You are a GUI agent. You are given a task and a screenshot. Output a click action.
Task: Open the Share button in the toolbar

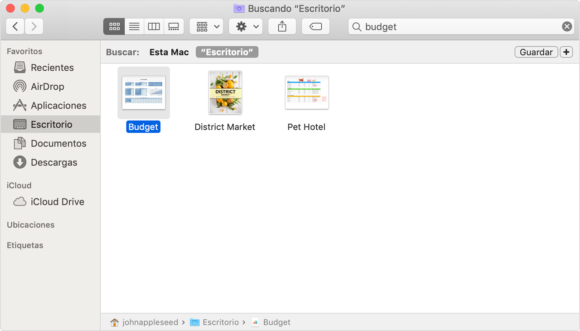[x=282, y=26]
